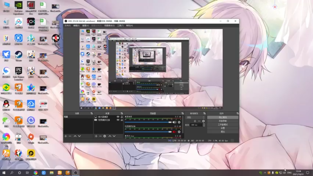Click Stop Streaming (停止推流) button

(223, 117)
